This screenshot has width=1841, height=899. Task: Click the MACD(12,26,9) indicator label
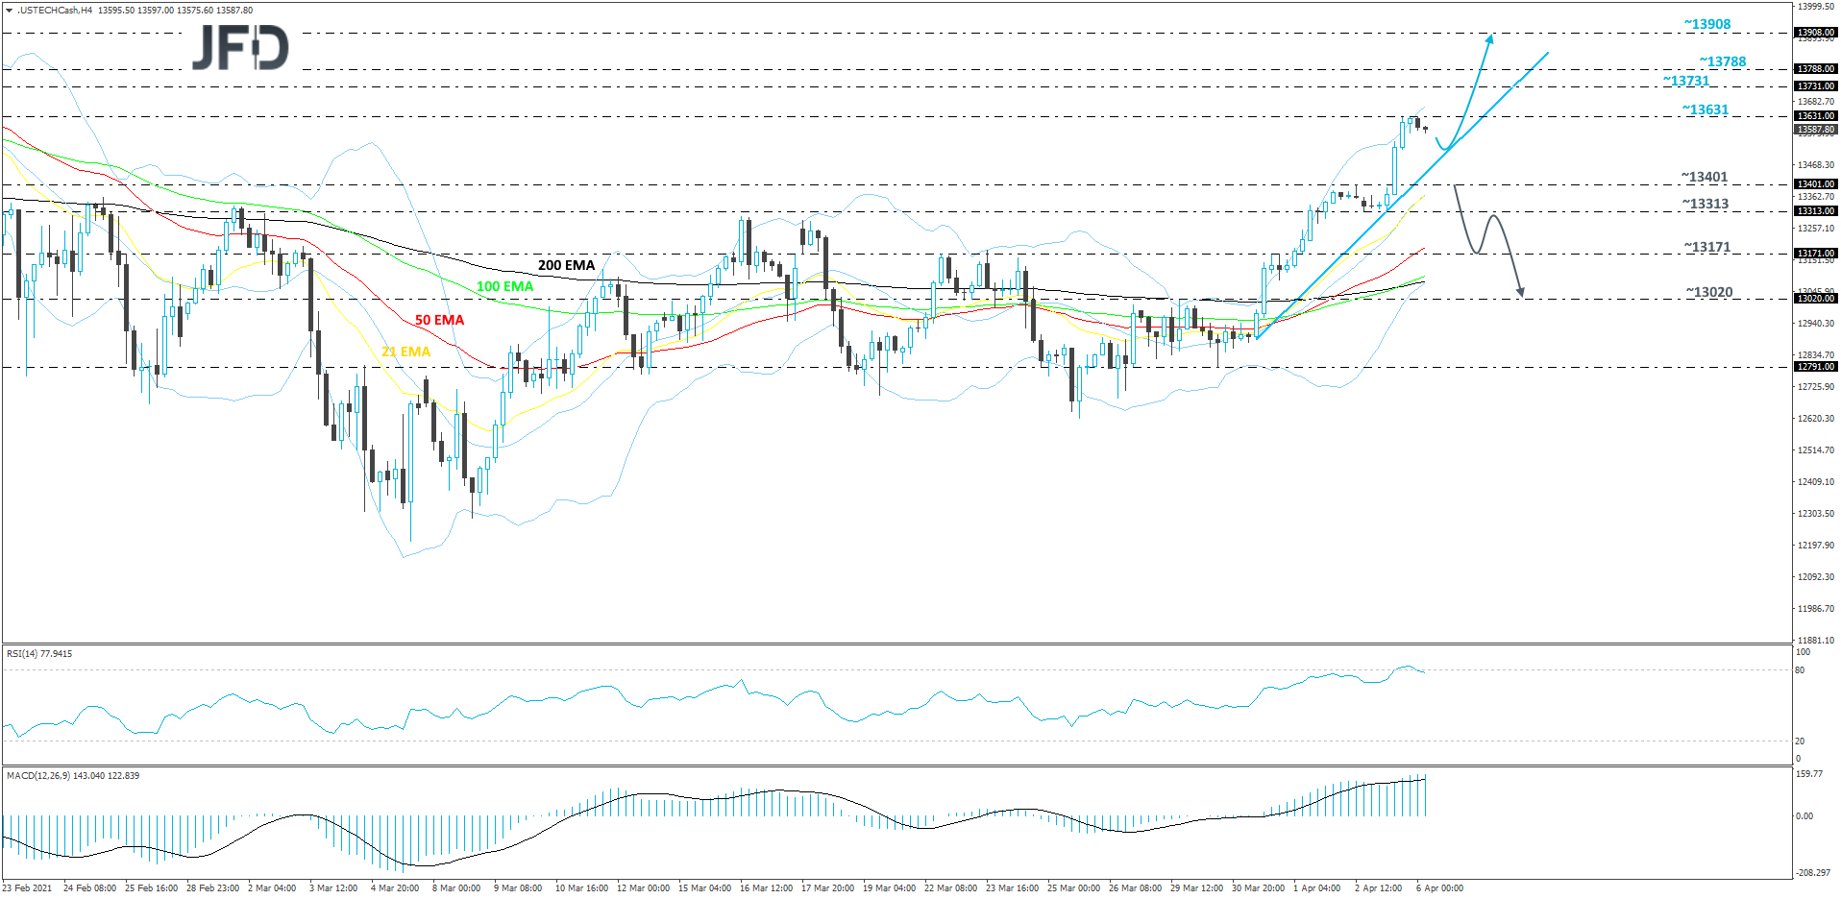pos(73,776)
